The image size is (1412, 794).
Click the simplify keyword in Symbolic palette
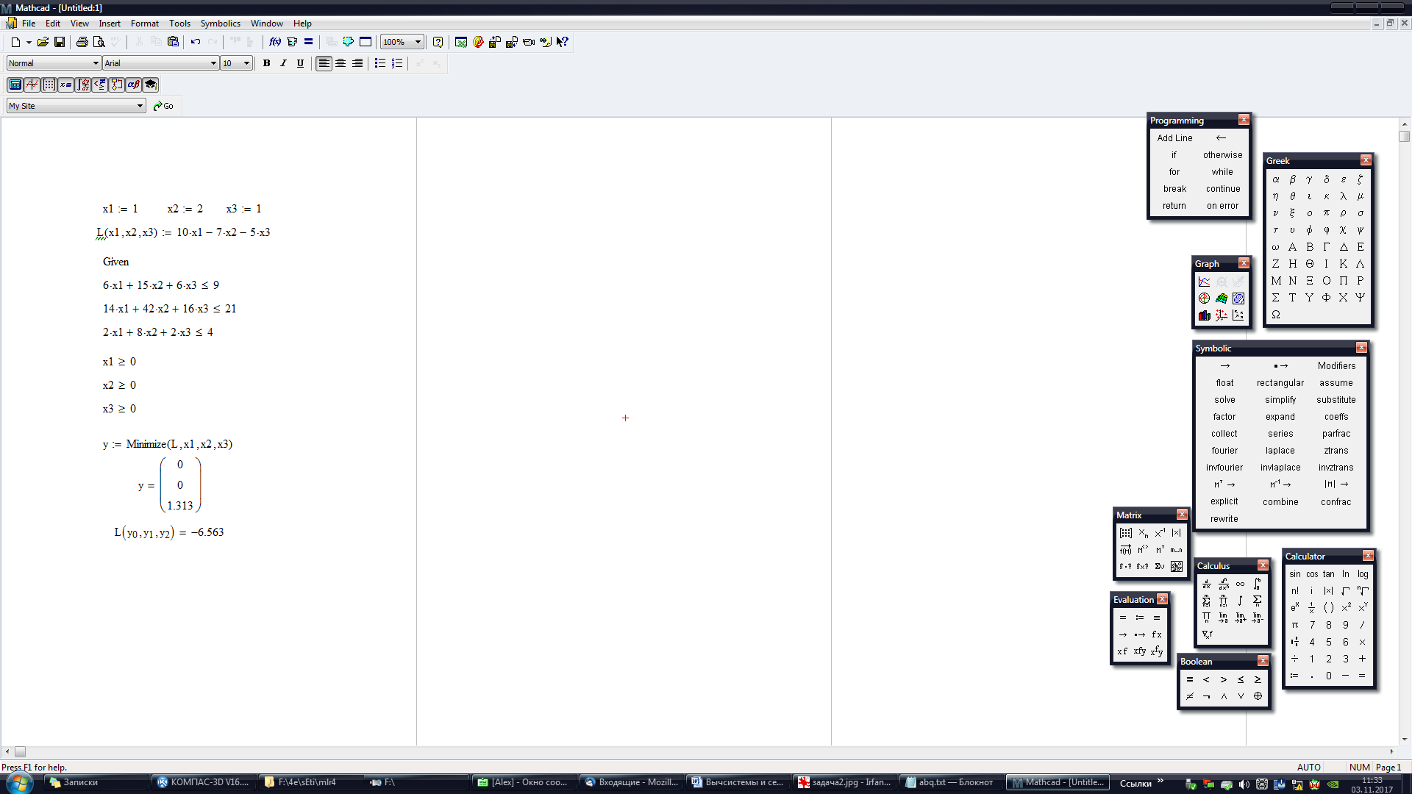coord(1280,400)
